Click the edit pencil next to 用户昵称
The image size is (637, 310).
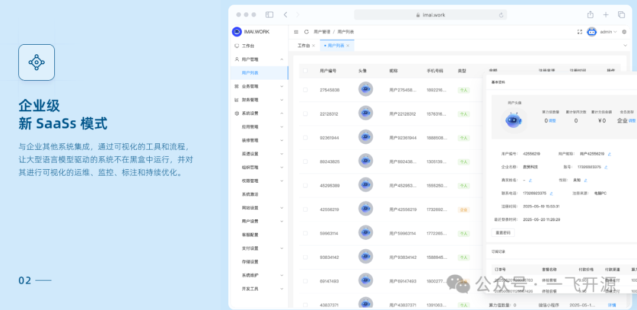(609, 154)
